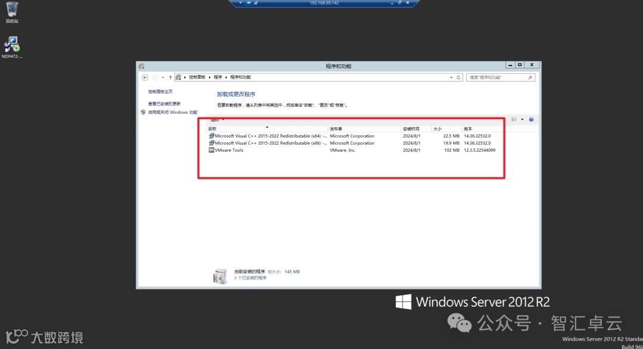Select 控制面板 in the breadcrumb path
This screenshot has height=349, width=643.
(197, 77)
